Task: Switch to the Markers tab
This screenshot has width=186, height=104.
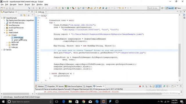Action: (x=40, y=86)
